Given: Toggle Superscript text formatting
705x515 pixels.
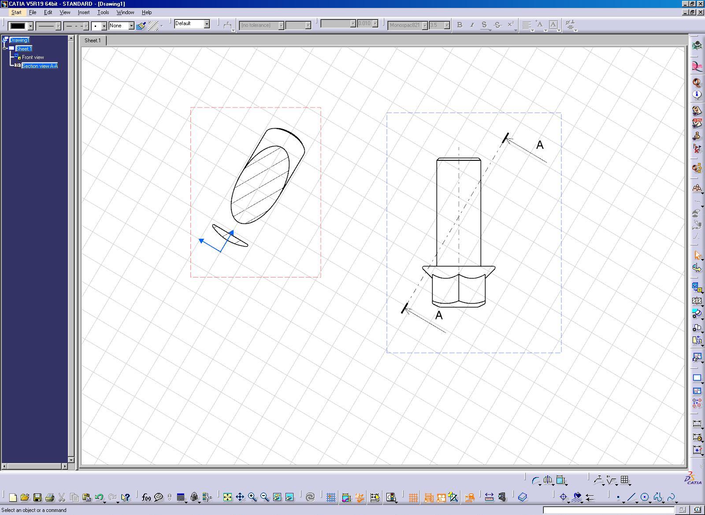Looking at the screenshot, I should pos(510,25).
